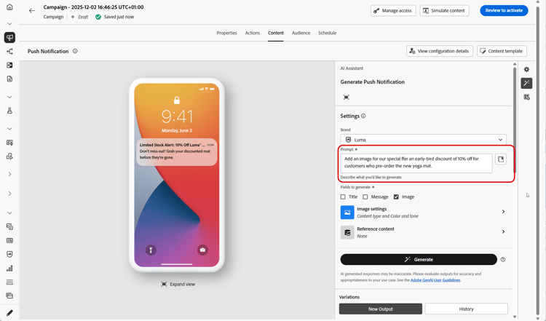Open the experiments flask icon in sidebar
The height and width of the screenshot is (321, 546).
click(x=9, y=111)
